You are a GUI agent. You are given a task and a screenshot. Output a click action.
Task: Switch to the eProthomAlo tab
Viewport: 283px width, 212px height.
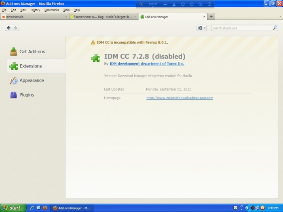(x=34, y=17)
